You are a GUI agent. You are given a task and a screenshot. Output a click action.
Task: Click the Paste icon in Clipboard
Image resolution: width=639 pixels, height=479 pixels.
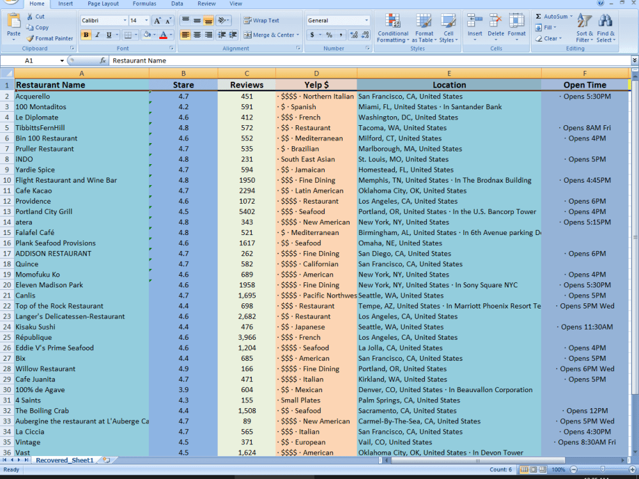(x=13, y=21)
